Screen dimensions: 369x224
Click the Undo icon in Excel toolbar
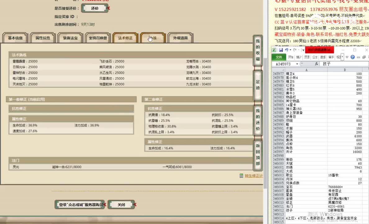(x=287, y=50)
